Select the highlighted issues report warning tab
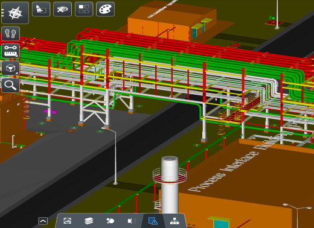This screenshot has width=314, height=228. pyautogui.click(x=153, y=221)
